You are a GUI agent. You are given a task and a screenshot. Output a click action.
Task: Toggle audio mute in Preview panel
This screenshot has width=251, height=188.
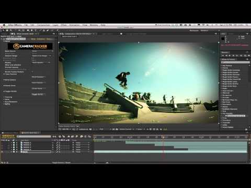[x=241, y=55]
